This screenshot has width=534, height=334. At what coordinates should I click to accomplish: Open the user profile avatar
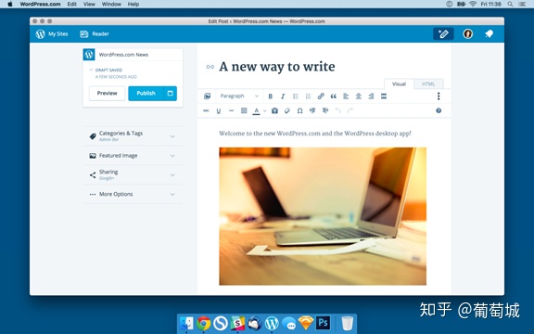(467, 33)
